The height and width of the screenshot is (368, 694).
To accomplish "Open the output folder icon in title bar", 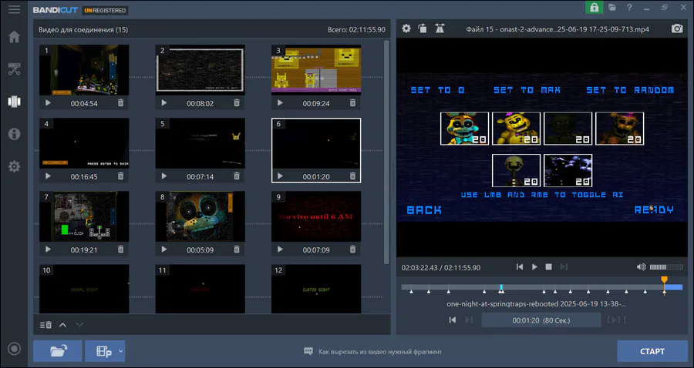I will point(611,8).
